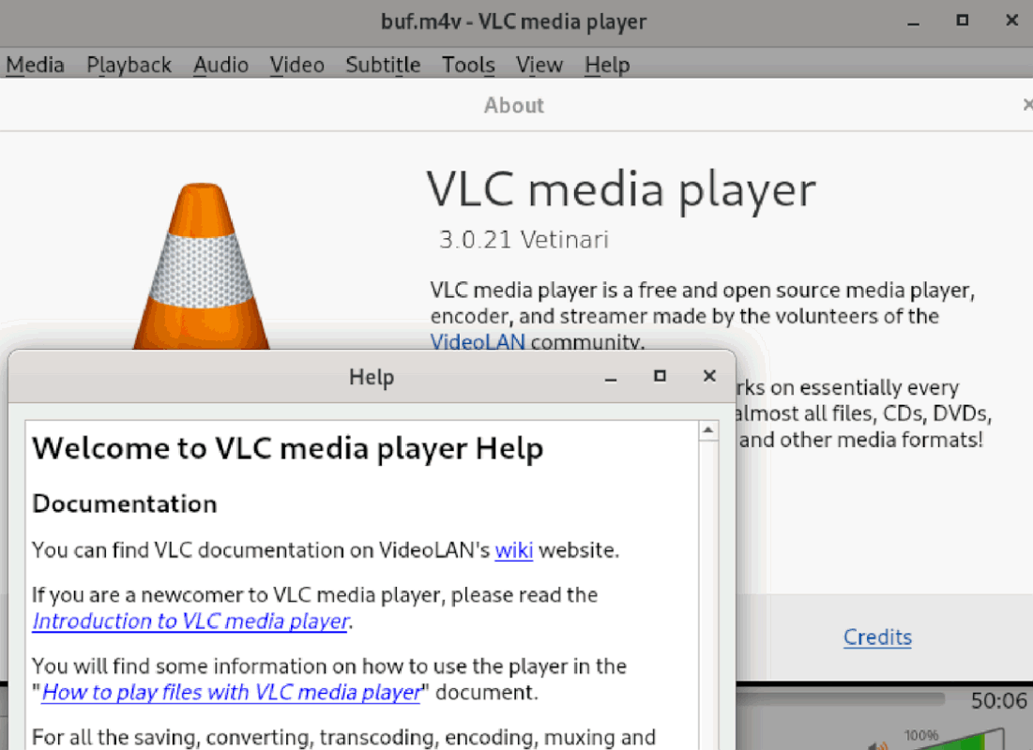The height and width of the screenshot is (750, 1033).
Task: Minimize the Help window
Action: click(x=611, y=377)
